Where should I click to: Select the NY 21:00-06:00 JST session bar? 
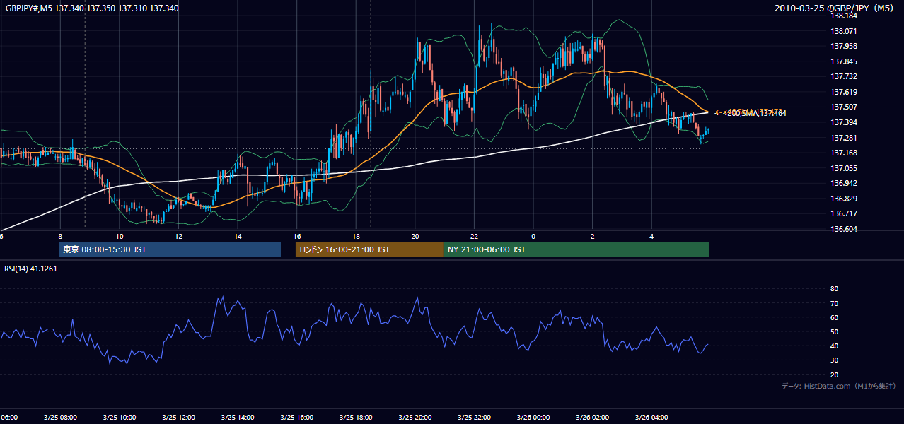click(x=576, y=249)
